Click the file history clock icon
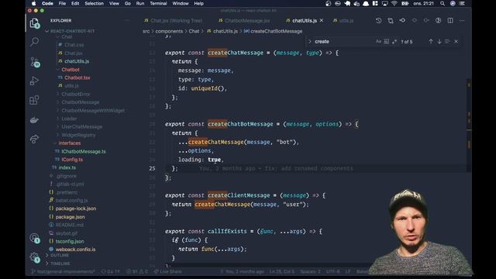 [x=378, y=21]
